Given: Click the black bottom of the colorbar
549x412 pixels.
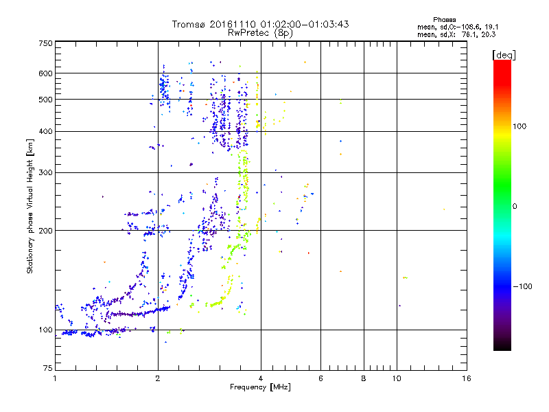Looking at the screenshot, I should 502,345.
